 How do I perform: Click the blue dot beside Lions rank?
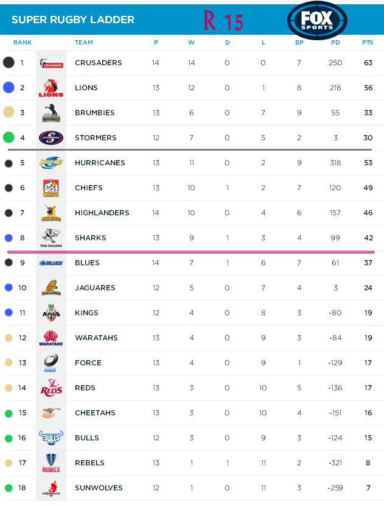(x=9, y=88)
